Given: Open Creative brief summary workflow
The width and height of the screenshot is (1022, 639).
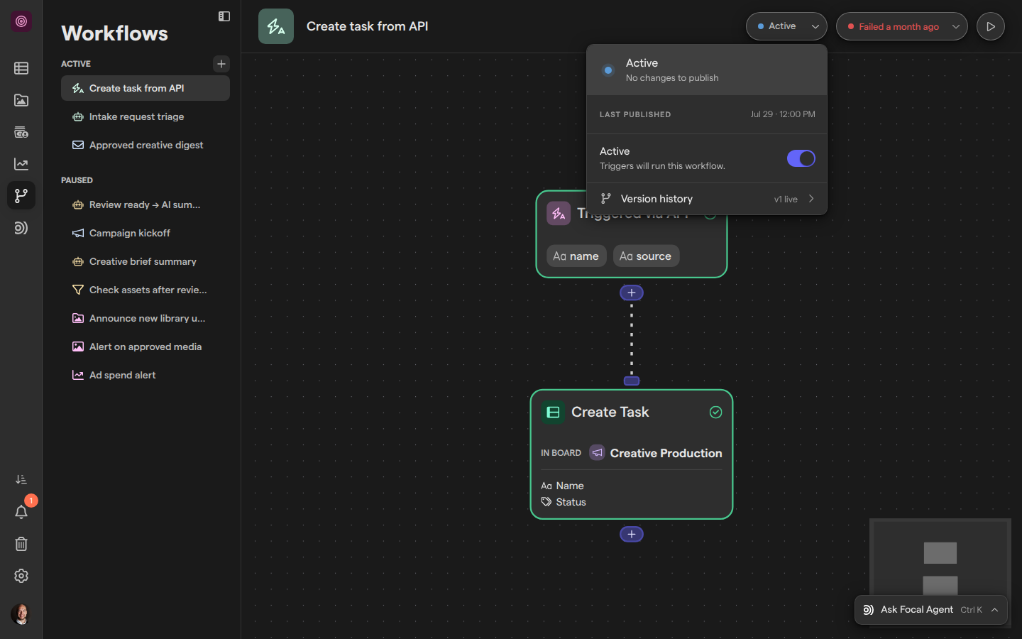Looking at the screenshot, I should [145, 261].
